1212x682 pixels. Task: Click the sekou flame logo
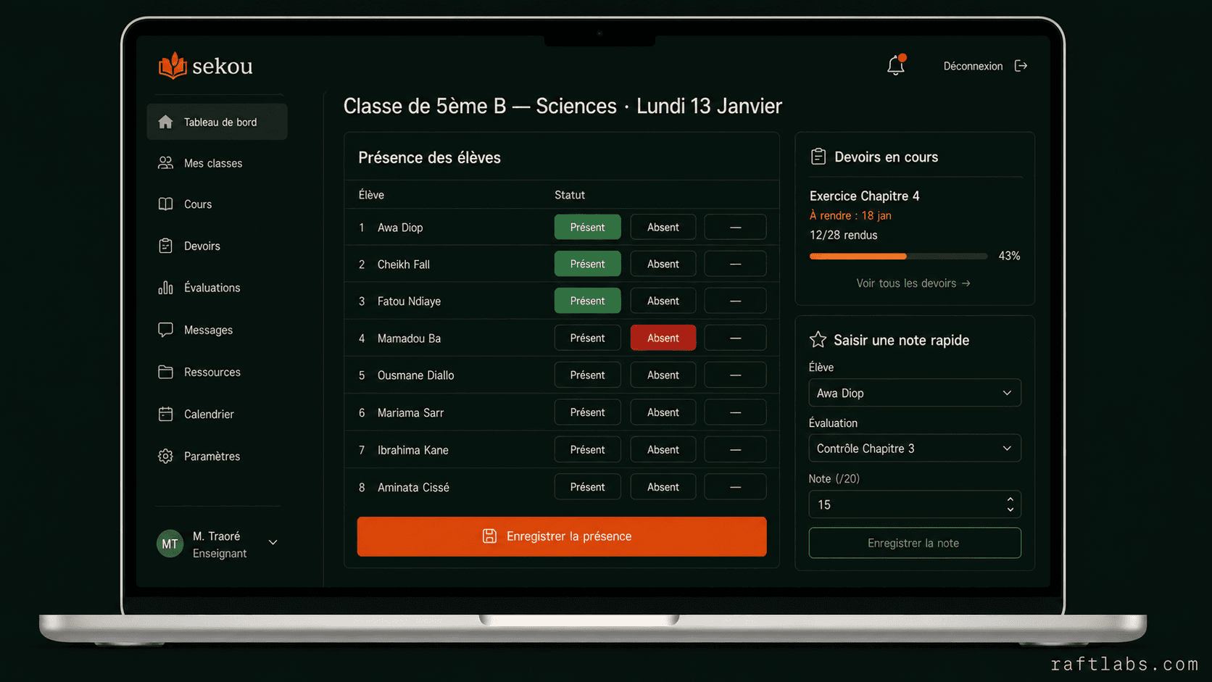click(173, 65)
